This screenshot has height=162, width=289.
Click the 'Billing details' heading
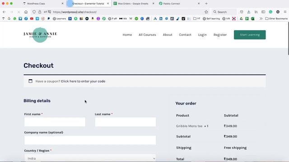click(37, 101)
